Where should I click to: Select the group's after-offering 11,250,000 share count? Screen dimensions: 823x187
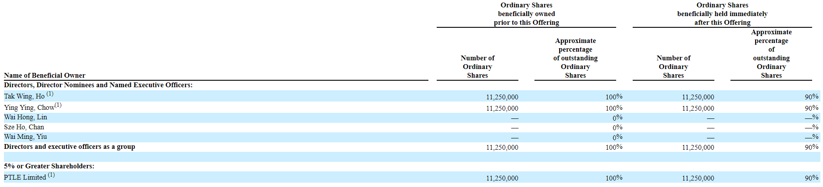click(698, 148)
